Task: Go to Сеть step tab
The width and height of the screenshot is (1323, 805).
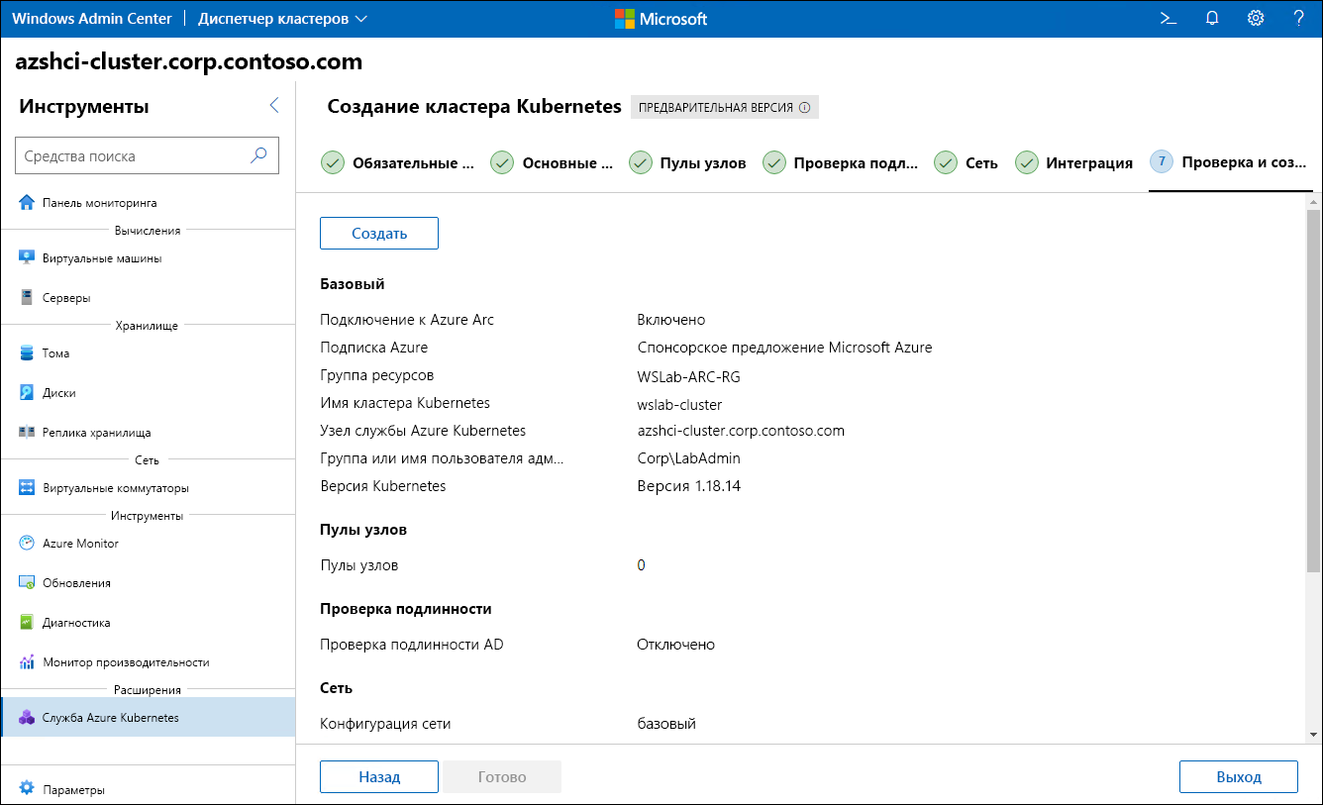Action: tap(967, 163)
